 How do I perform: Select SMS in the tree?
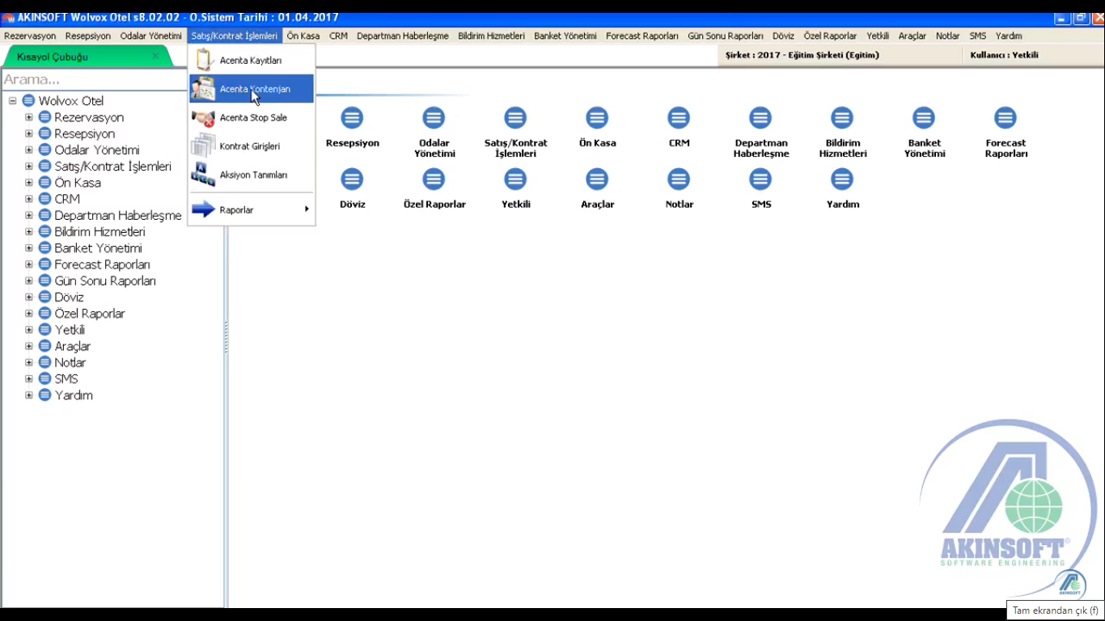[x=66, y=378]
